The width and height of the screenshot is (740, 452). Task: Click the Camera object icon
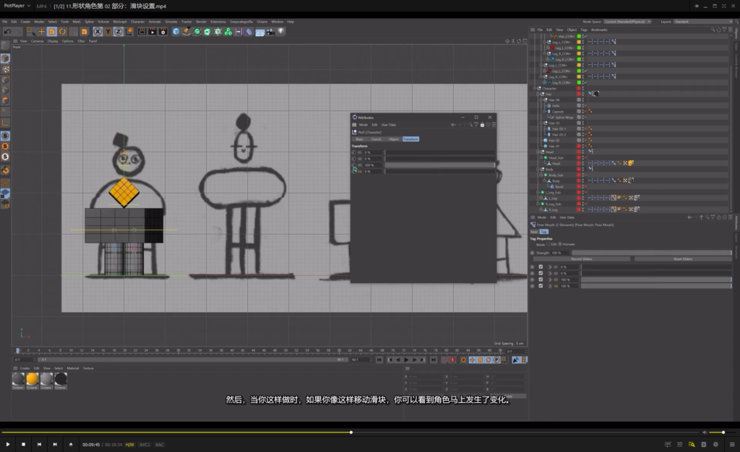tap(270, 32)
